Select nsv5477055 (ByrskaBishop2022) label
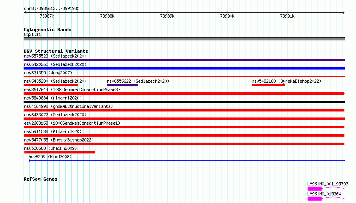The height and width of the screenshot is (203, 356). [59, 140]
